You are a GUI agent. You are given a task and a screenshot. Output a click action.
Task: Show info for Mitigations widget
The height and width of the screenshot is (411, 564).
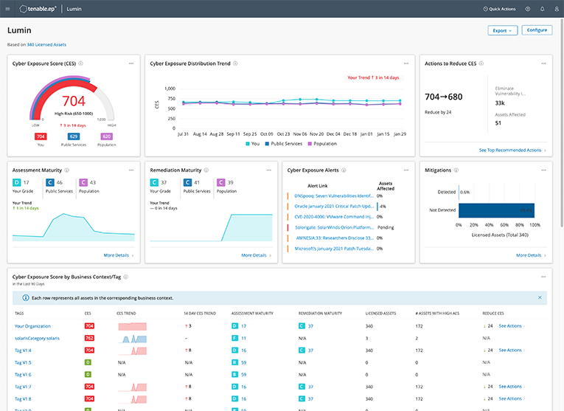coord(456,170)
